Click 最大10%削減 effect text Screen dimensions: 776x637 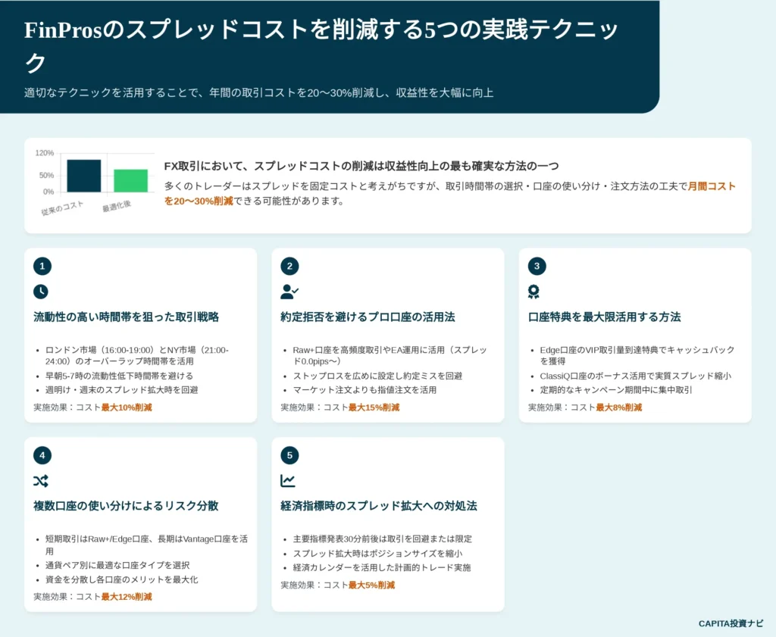click(127, 407)
